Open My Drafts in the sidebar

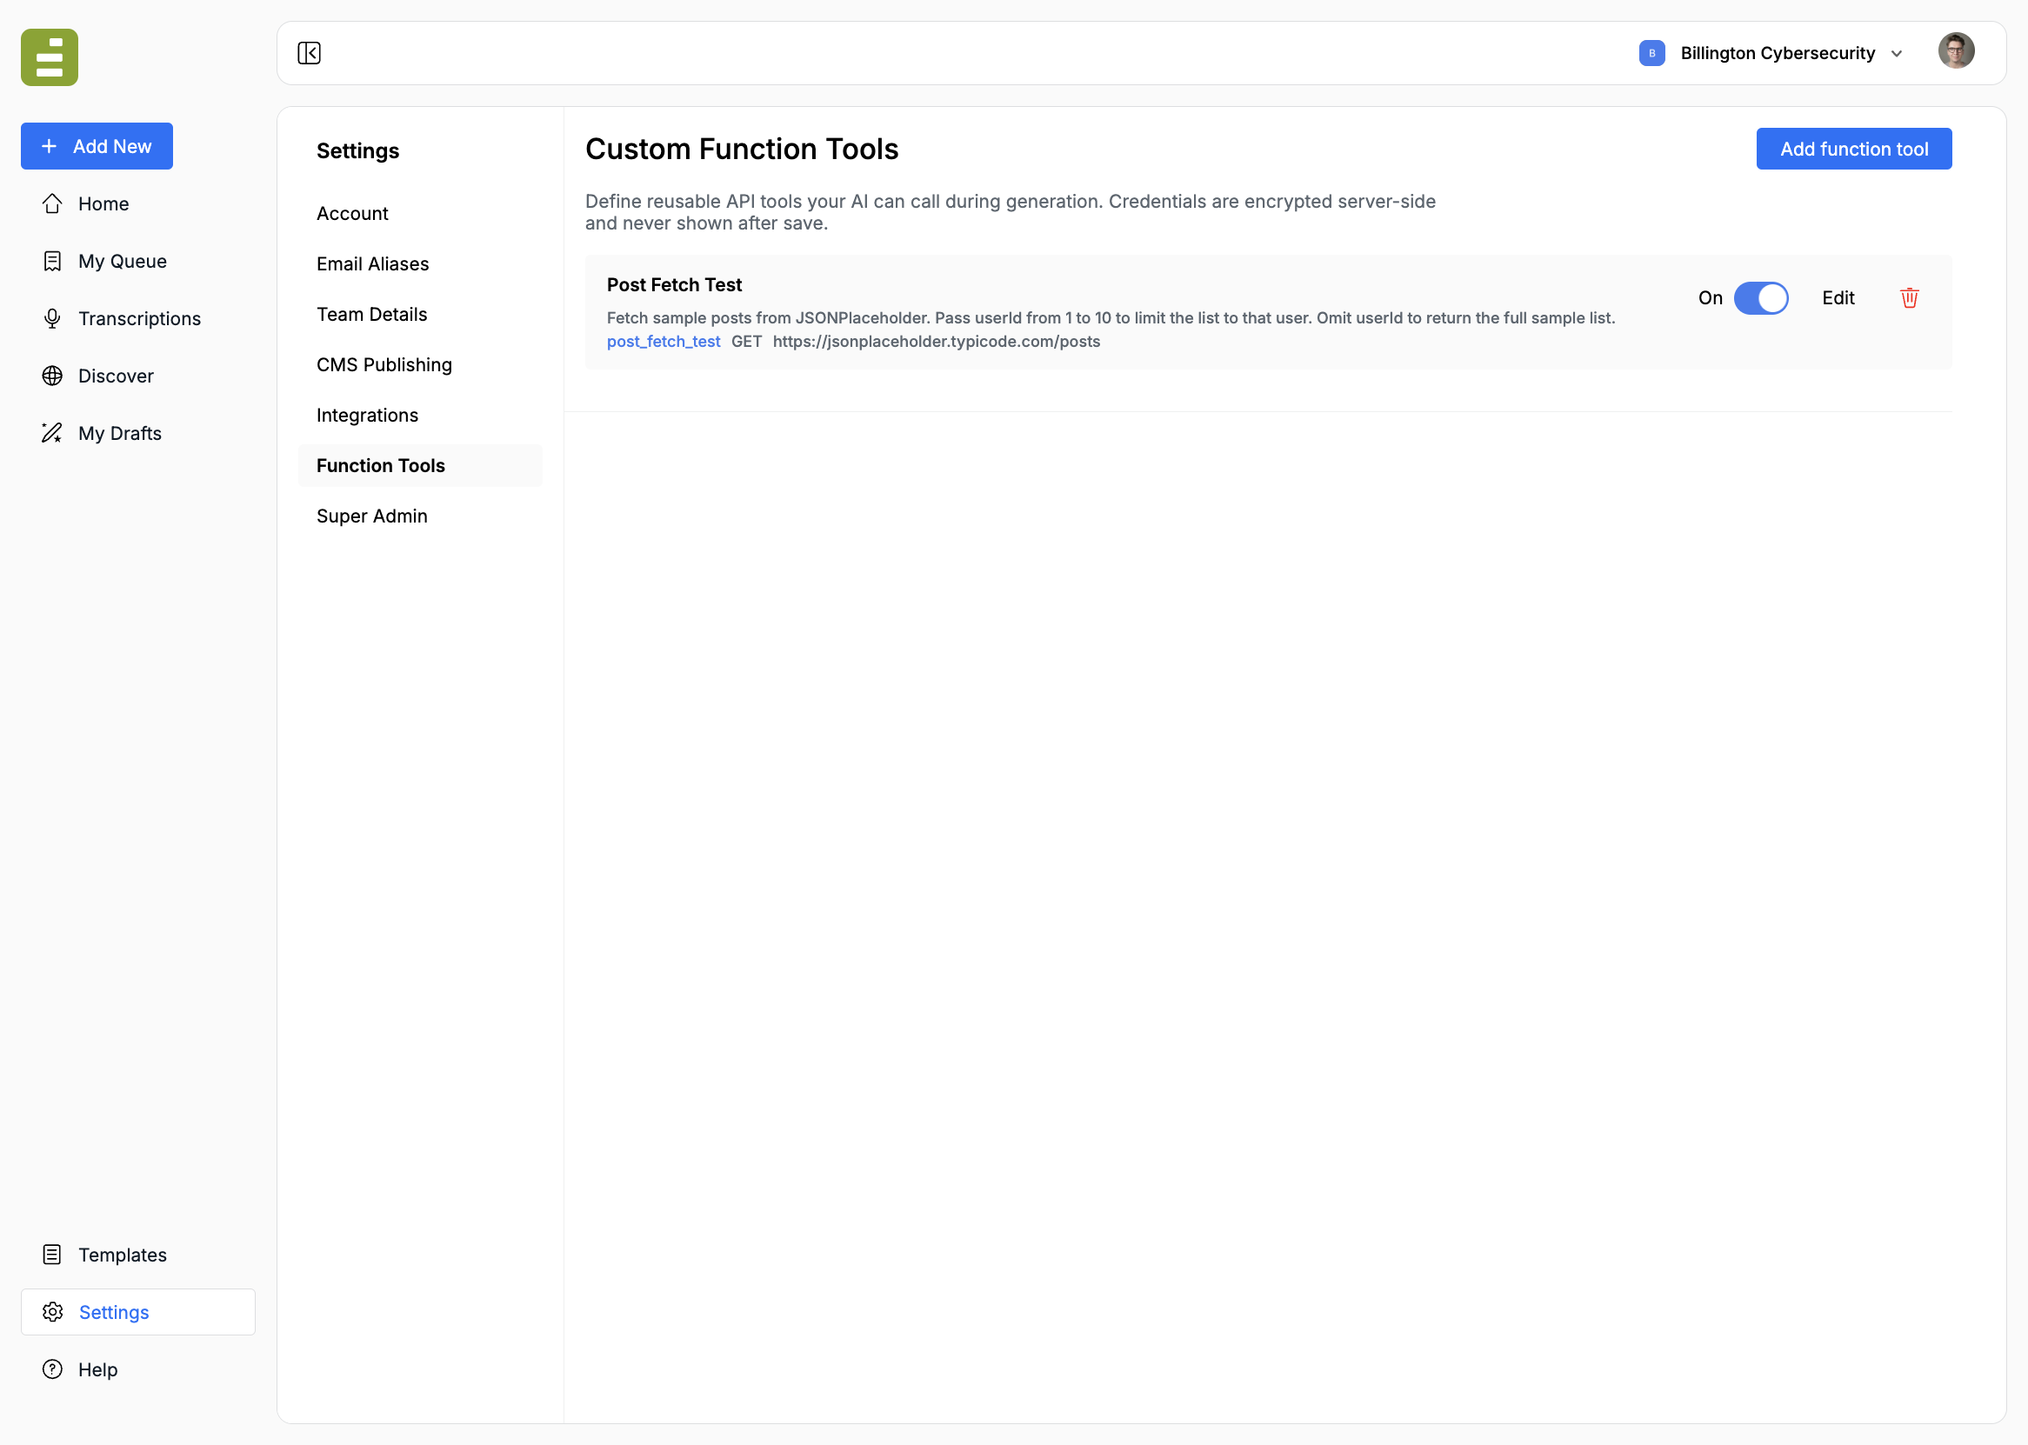tap(138, 433)
